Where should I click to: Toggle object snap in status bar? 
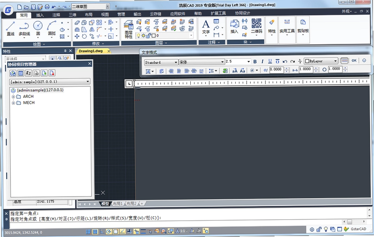[116, 231]
